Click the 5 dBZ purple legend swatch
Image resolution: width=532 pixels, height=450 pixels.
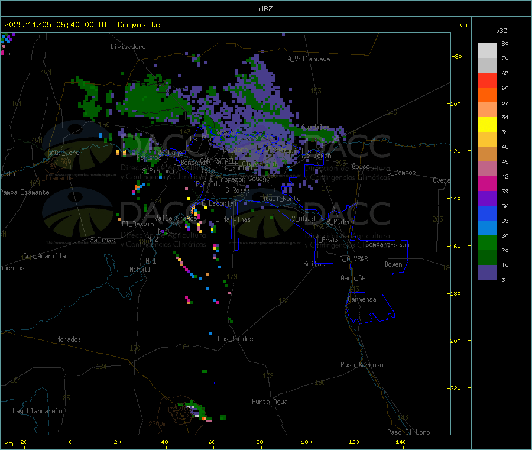[487, 273]
